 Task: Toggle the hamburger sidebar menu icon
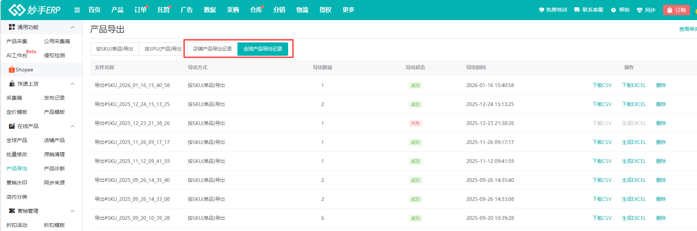click(77, 10)
